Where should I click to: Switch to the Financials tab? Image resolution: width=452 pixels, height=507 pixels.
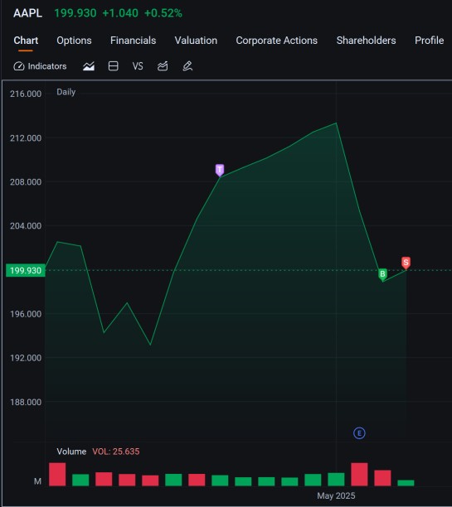pos(133,41)
